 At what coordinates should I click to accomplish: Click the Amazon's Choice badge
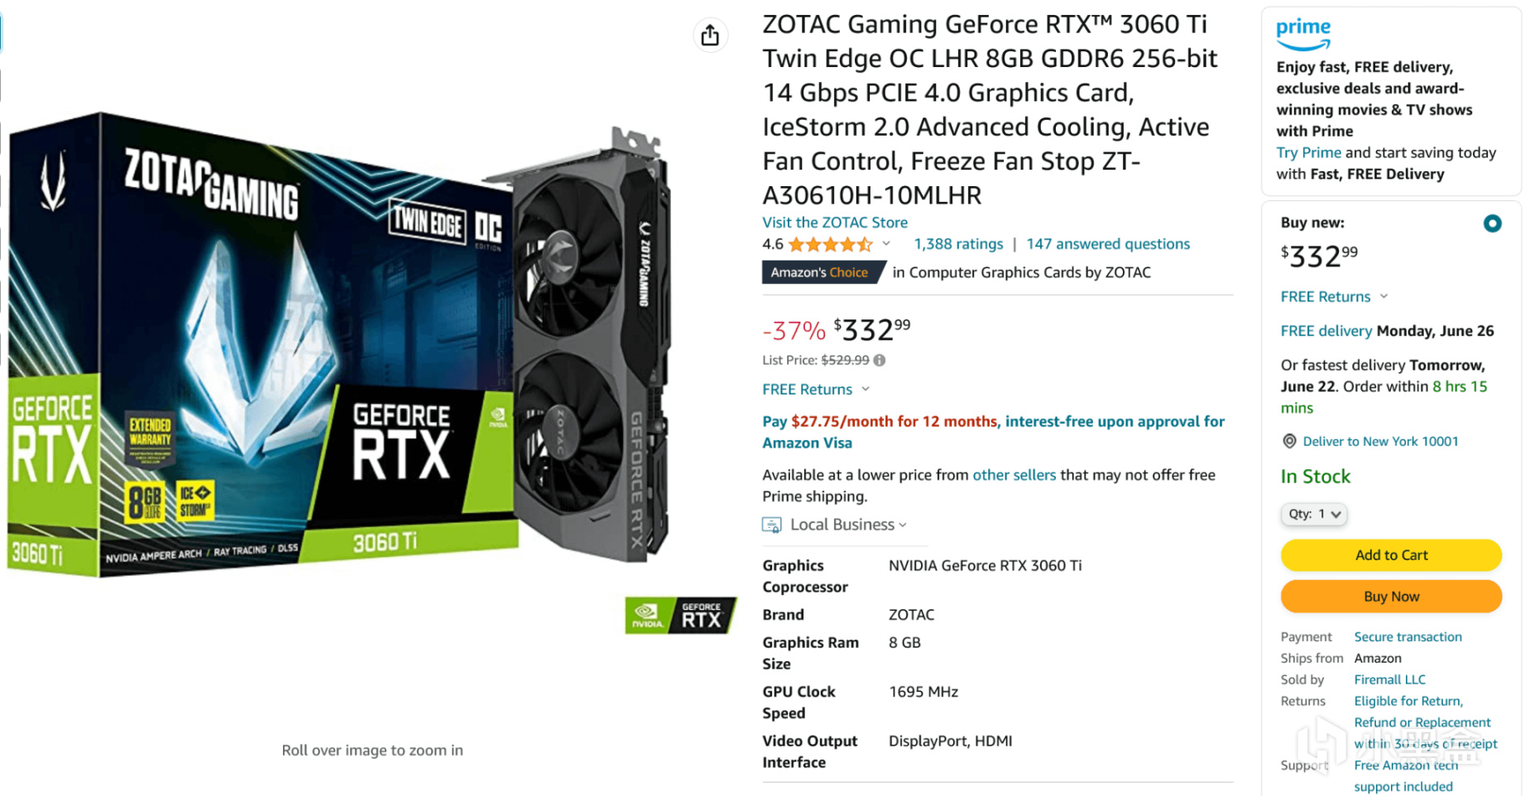[822, 272]
